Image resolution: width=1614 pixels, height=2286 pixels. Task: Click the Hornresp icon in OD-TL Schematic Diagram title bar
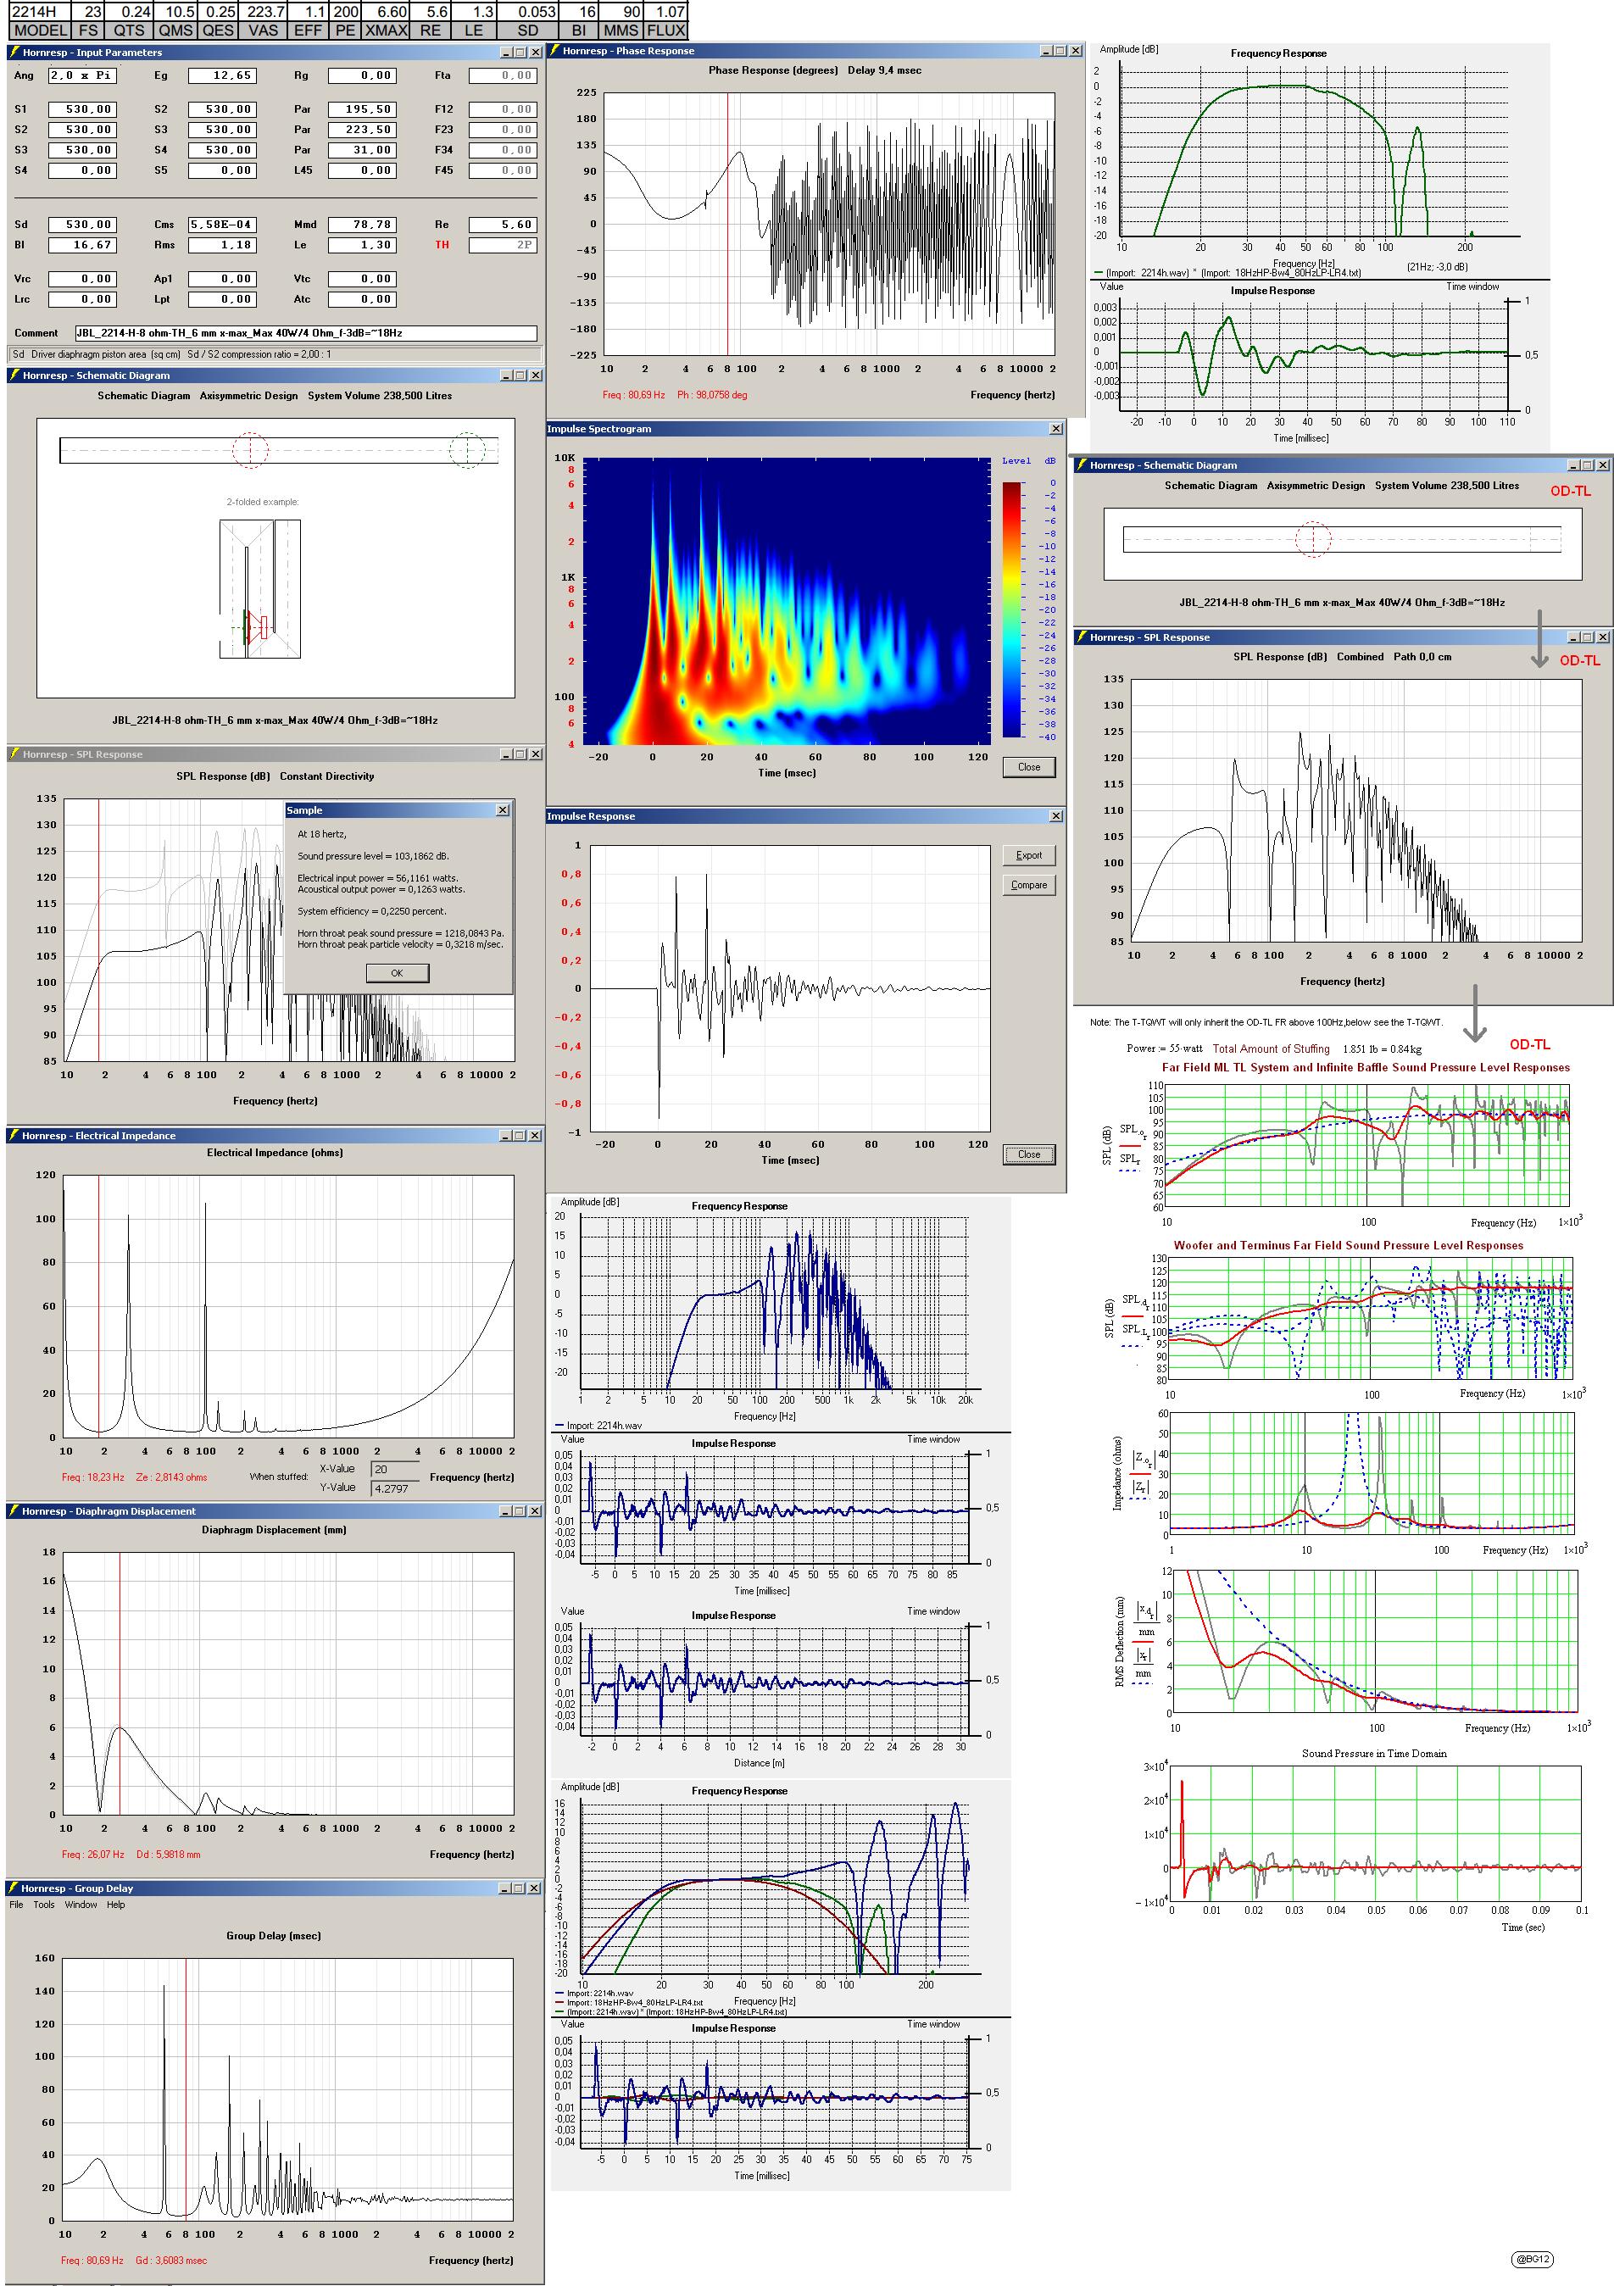(x=1082, y=465)
